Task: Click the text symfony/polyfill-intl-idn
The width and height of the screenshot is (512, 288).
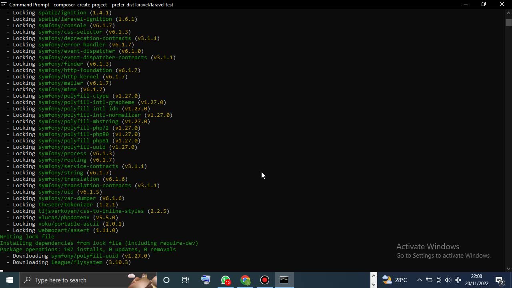Action: tap(78, 108)
